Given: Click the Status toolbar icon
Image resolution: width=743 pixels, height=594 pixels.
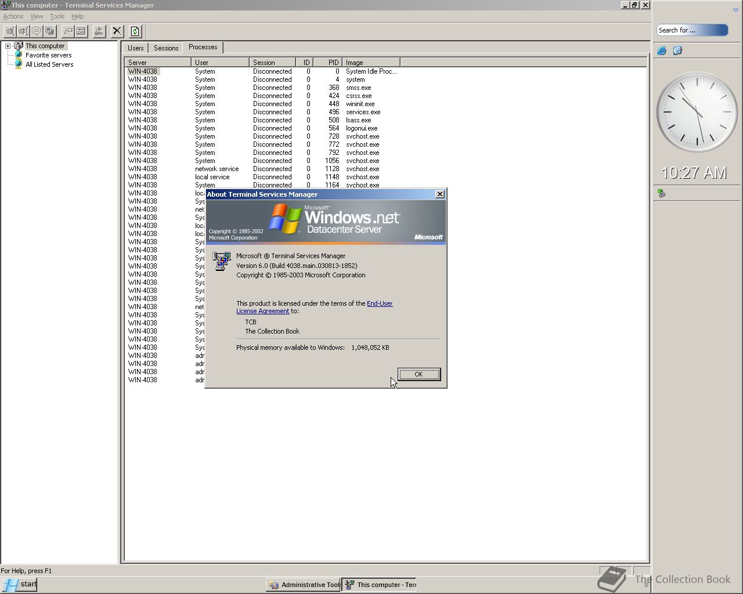Looking at the screenshot, I should point(81,31).
